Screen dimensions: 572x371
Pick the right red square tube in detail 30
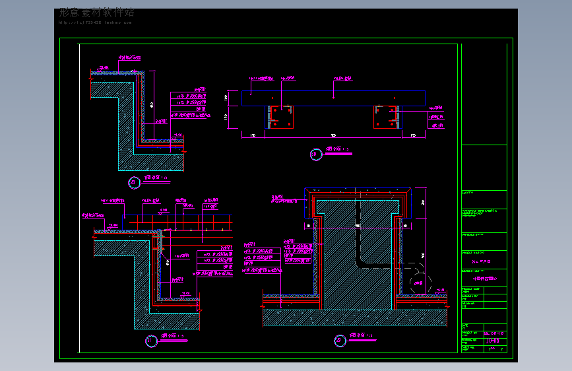(385, 117)
